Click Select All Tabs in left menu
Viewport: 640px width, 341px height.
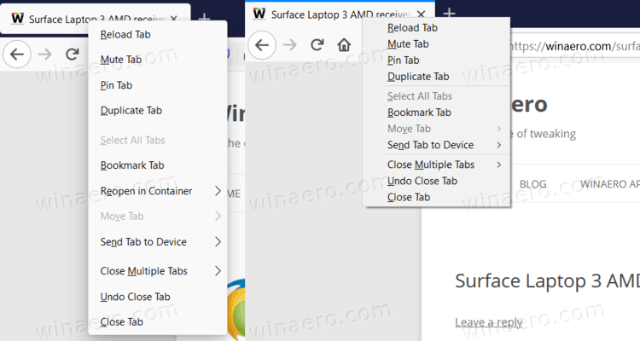click(158, 141)
